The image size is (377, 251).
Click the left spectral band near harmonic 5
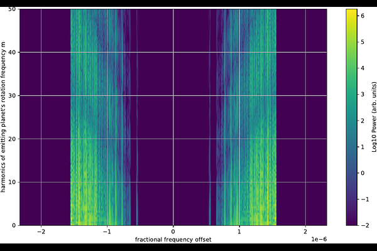click(x=94, y=204)
